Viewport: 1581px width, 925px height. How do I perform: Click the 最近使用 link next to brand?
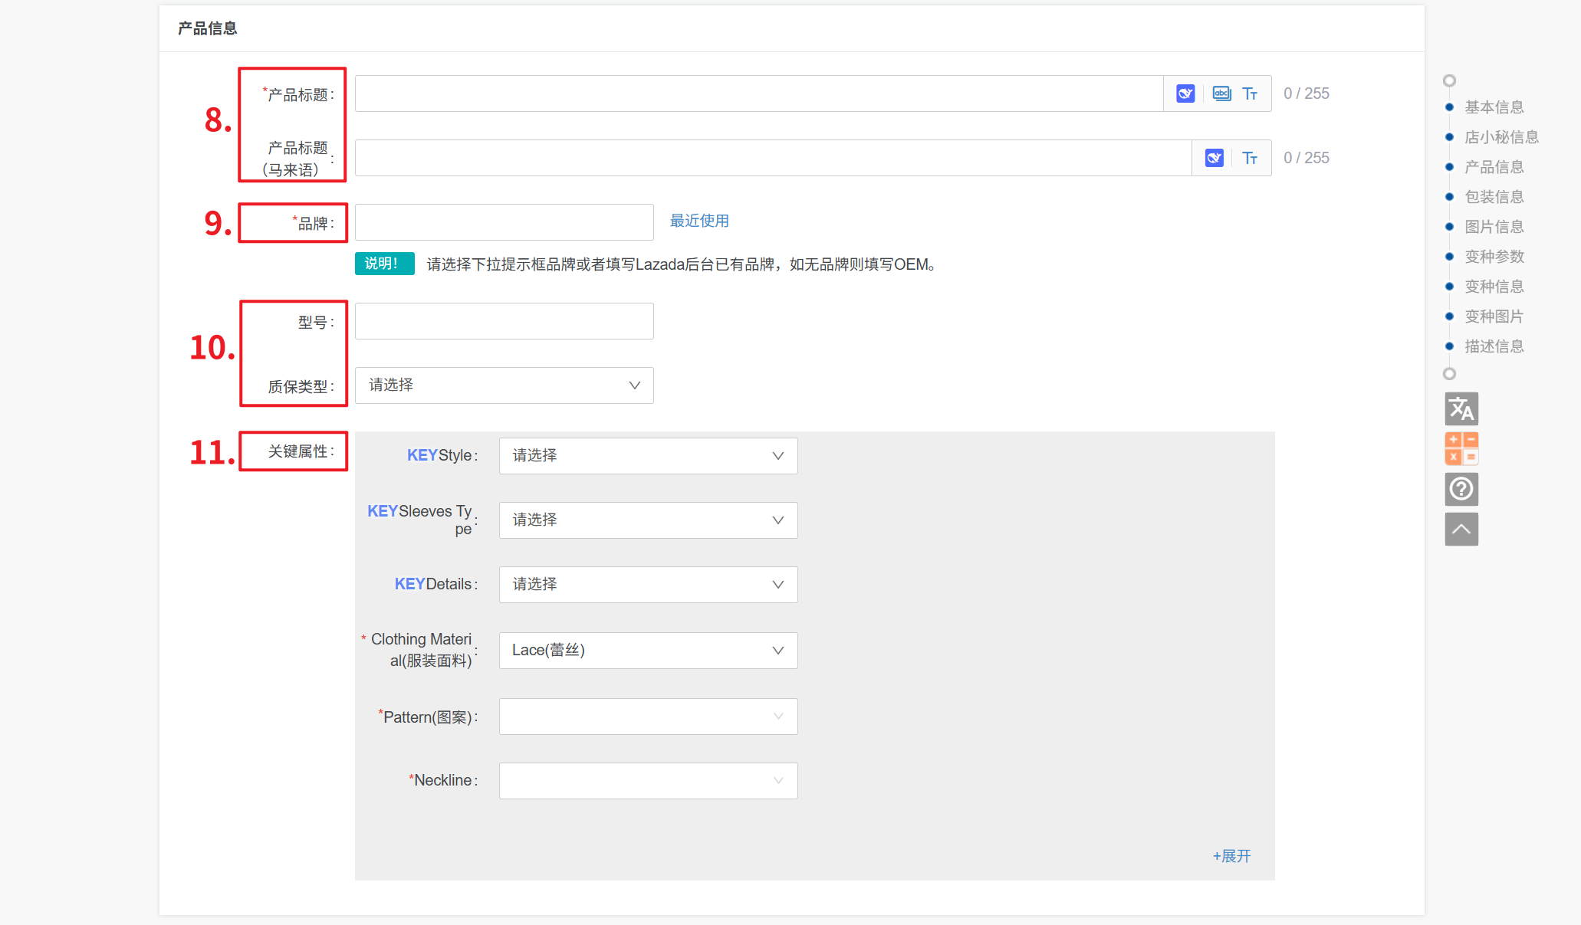[699, 221]
